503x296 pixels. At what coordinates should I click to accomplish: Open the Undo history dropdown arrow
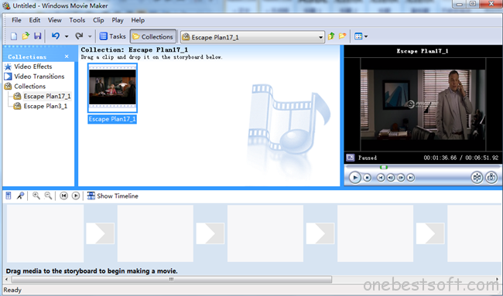(x=67, y=36)
